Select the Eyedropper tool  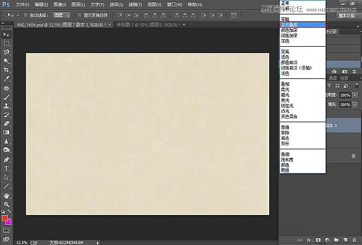7,78
